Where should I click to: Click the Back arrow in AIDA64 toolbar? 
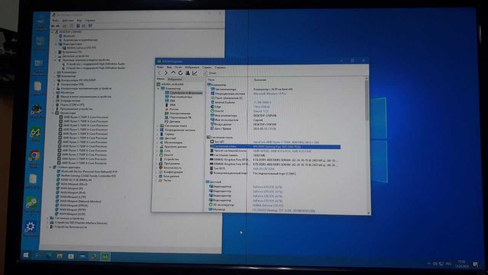click(x=160, y=73)
